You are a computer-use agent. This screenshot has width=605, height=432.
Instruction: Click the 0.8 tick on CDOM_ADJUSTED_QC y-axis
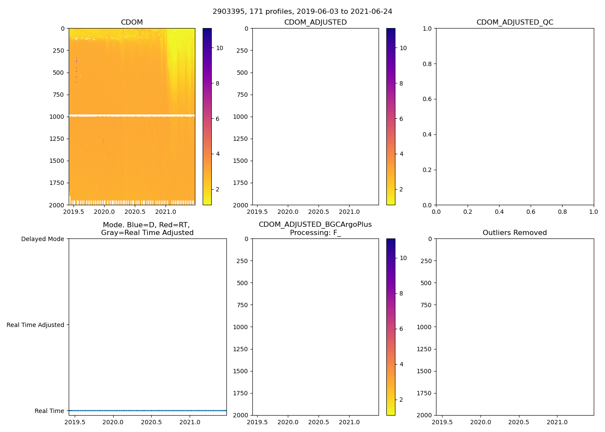[428, 64]
